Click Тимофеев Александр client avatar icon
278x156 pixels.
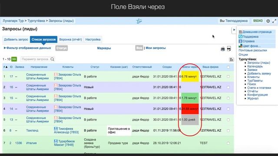coord(56,129)
